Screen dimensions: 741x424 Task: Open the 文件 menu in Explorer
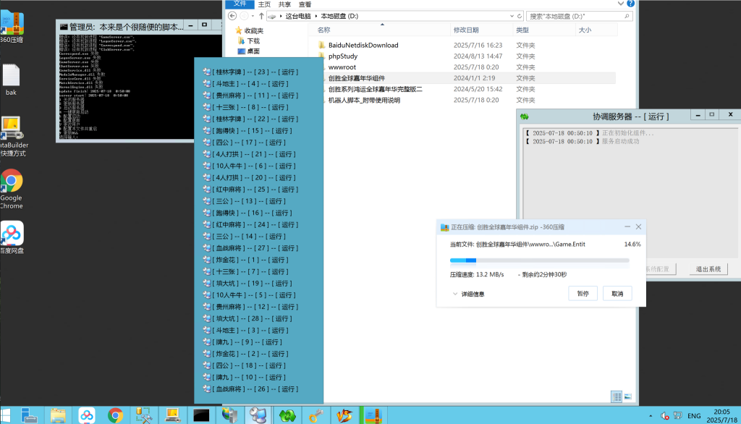(x=242, y=4)
